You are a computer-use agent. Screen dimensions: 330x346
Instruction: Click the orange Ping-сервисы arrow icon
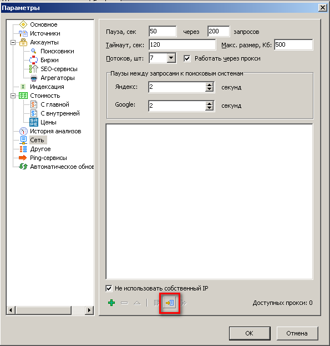coord(23,158)
